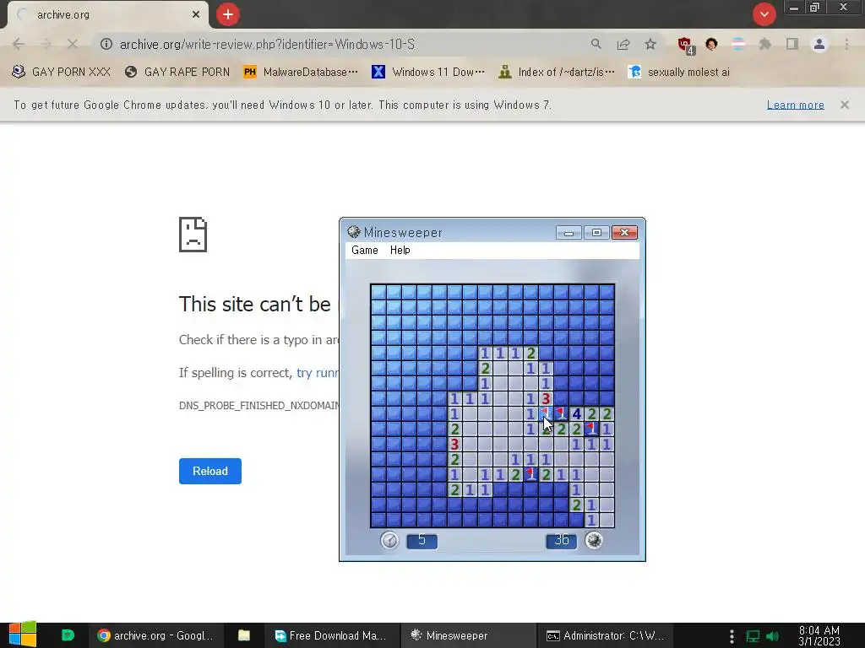
Task: Click the number 4 tile in Minesweeper
Action: point(576,413)
